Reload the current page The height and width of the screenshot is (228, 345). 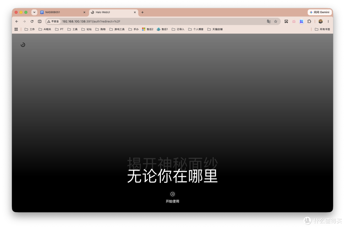pyautogui.click(x=32, y=21)
